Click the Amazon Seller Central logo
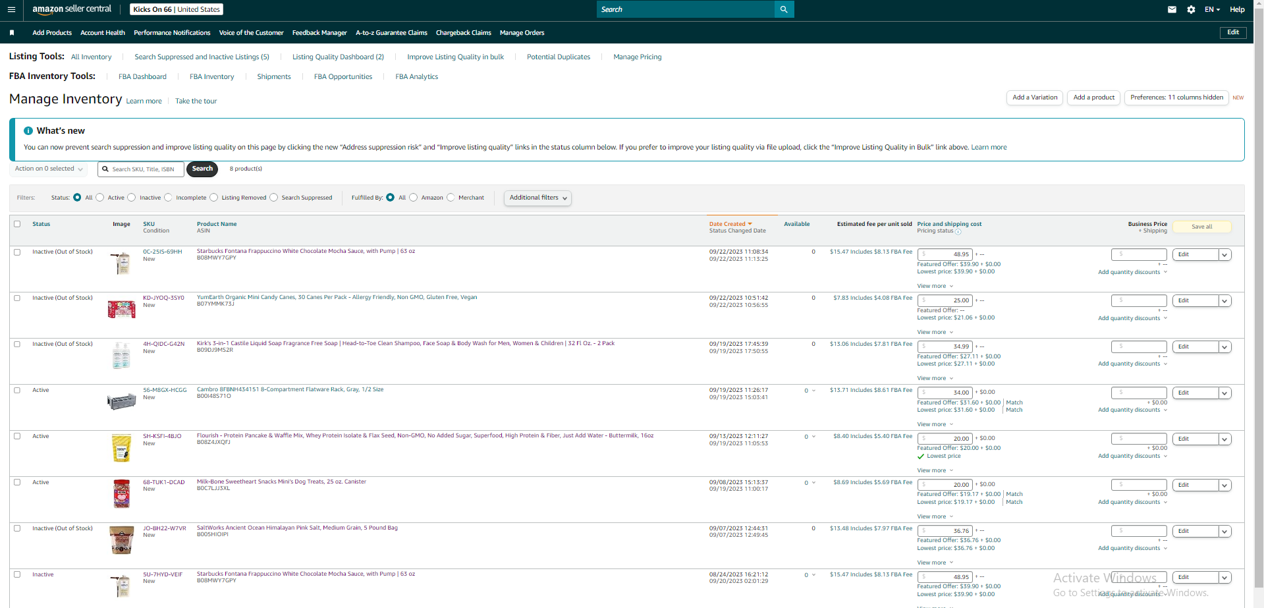This screenshot has width=1264, height=608. pos(72,9)
